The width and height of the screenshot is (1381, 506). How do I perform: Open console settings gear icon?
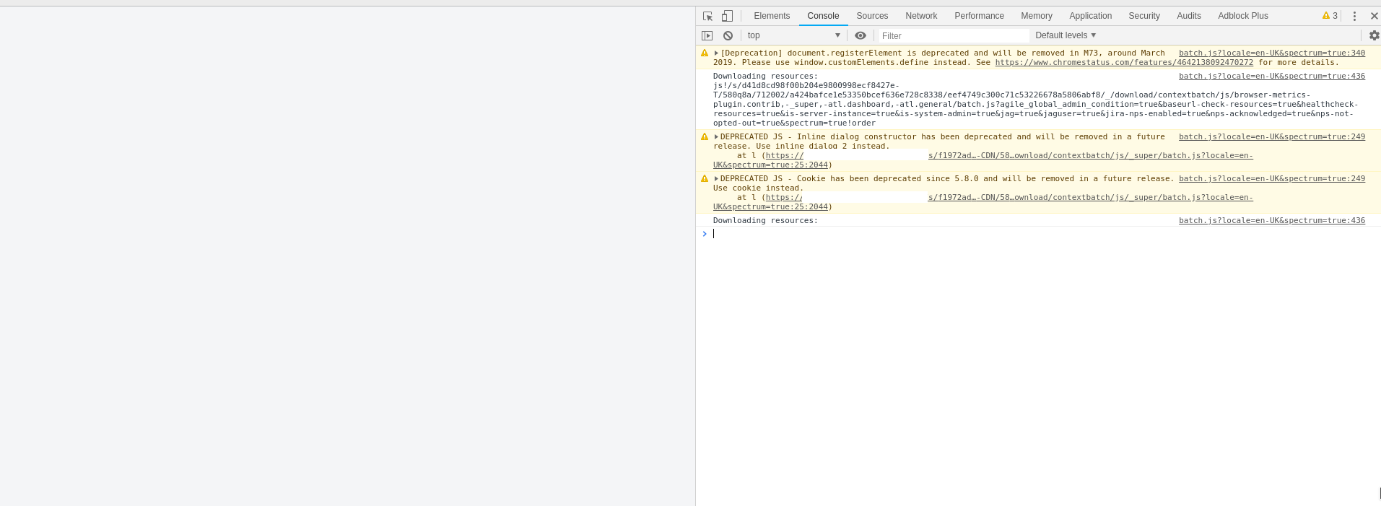[1374, 35]
